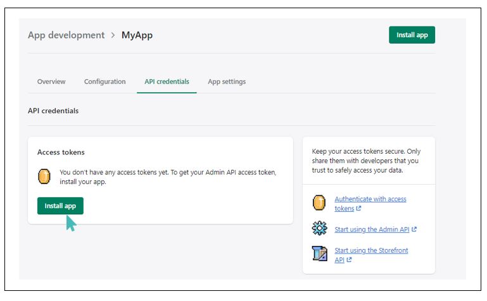The image size is (487, 301).
Task: Click the Access tokens card heading
Action: tap(61, 152)
